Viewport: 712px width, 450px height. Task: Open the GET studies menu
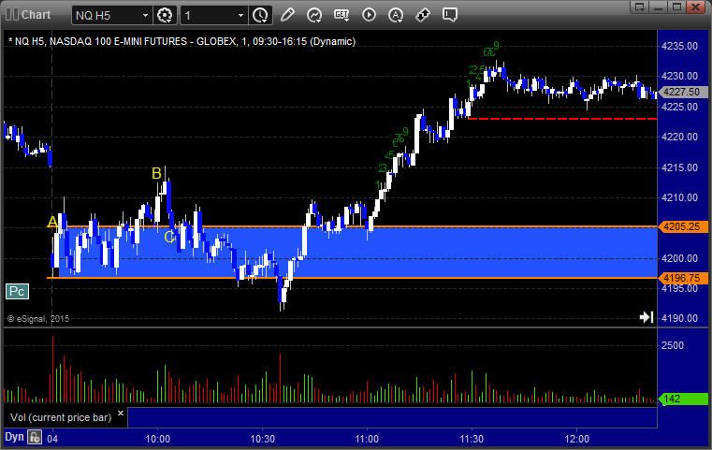point(341,15)
